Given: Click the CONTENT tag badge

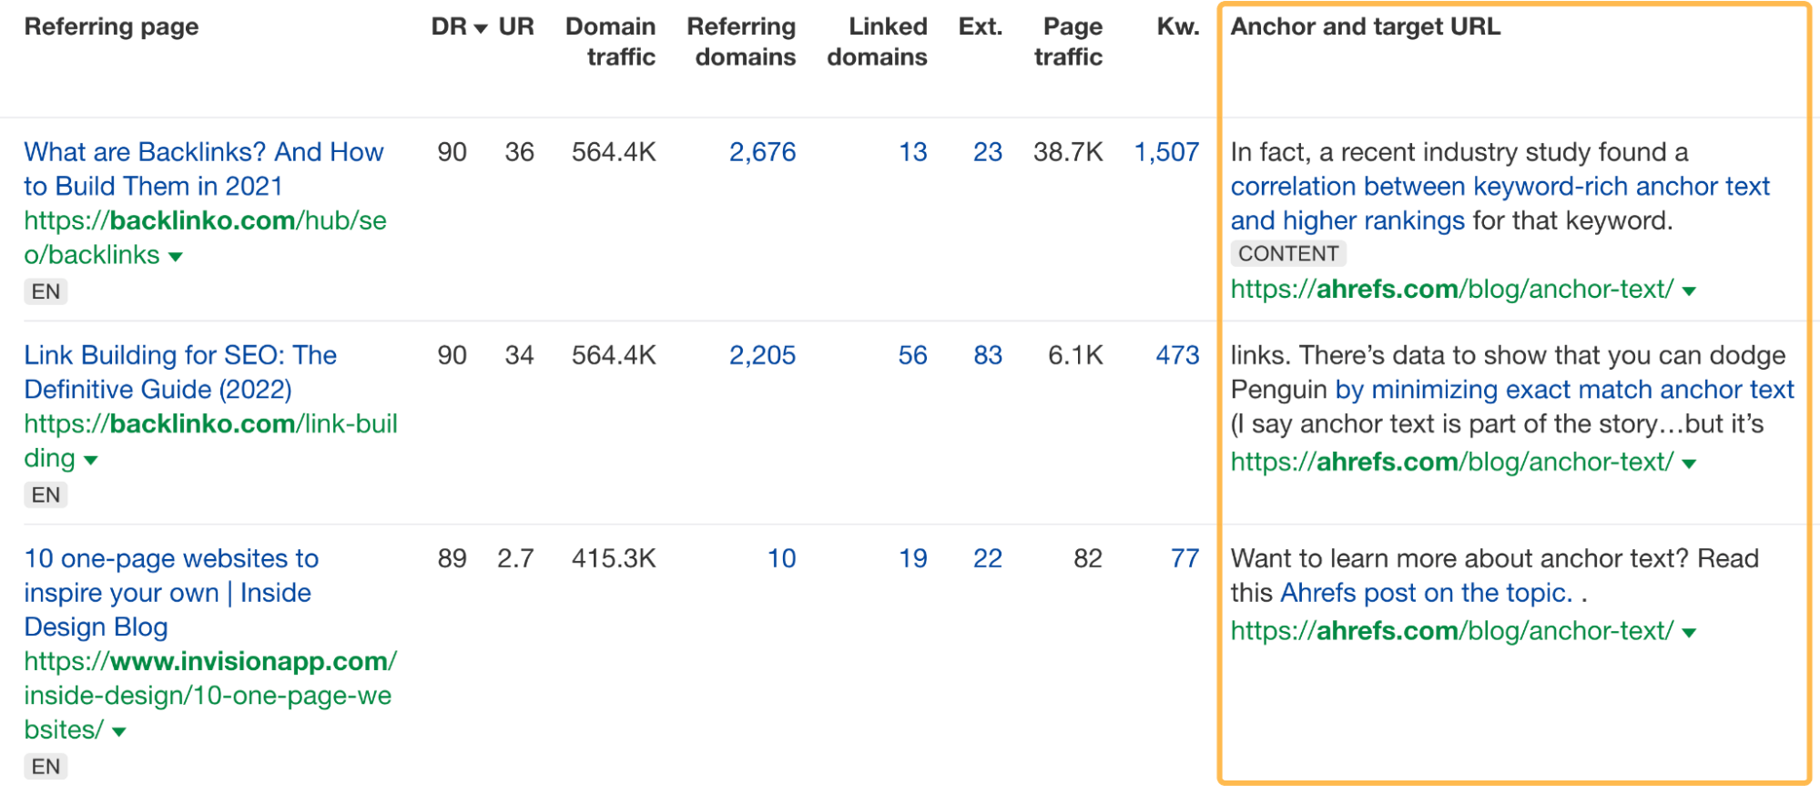Looking at the screenshot, I should (x=1287, y=254).
